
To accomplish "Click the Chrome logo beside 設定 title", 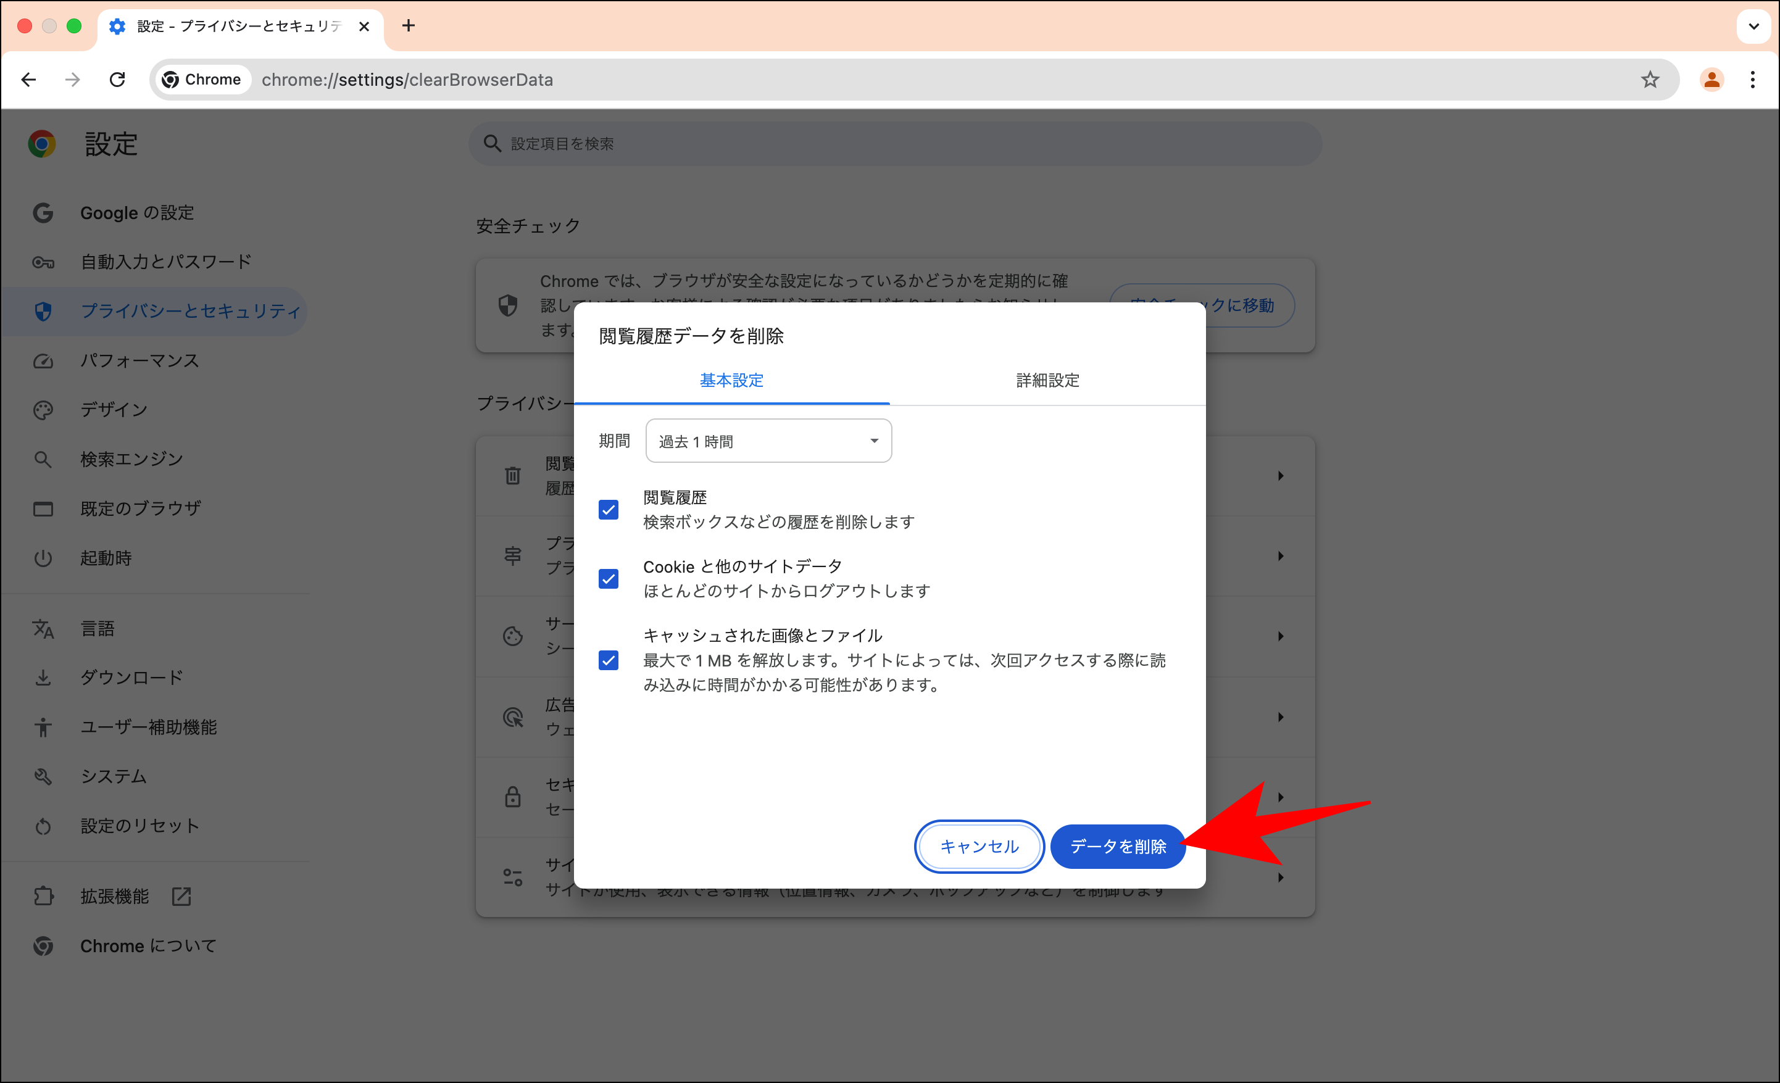I will tap(42, 144).
